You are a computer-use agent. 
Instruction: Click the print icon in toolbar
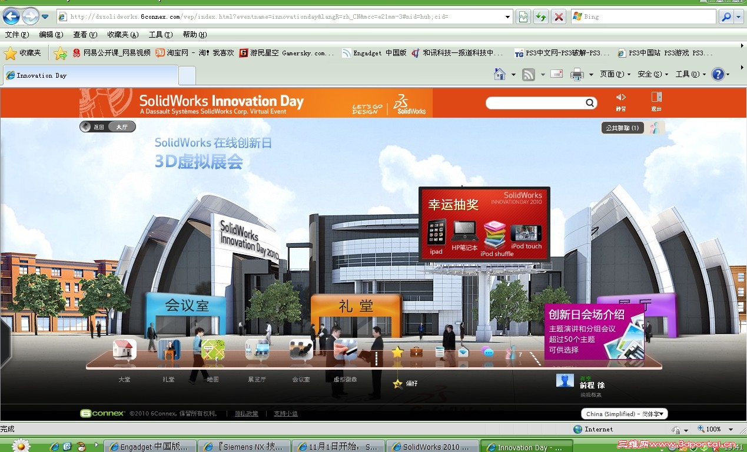577,74
